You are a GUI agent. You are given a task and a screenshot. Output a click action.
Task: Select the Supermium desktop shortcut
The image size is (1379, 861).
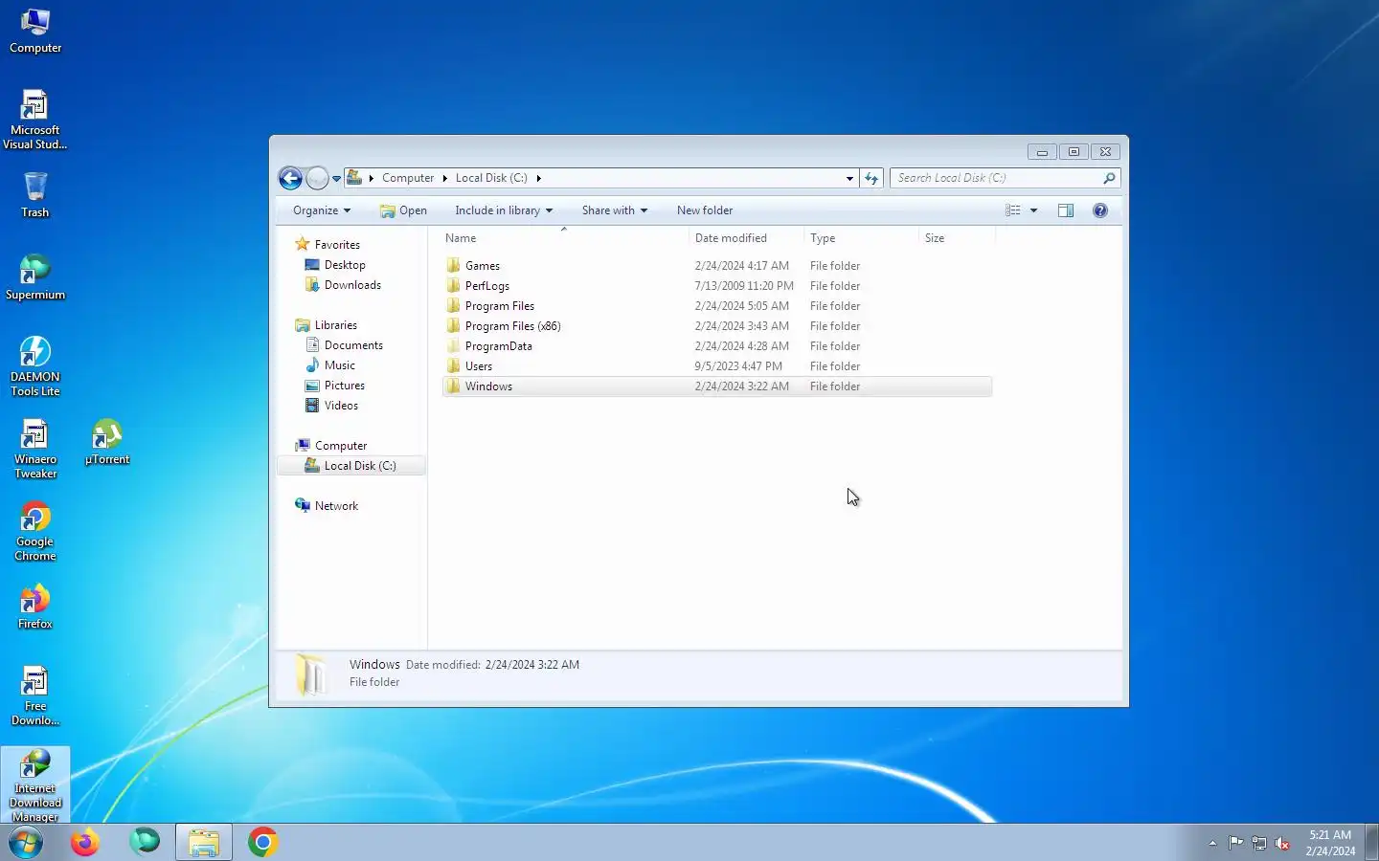click(35, 277)
